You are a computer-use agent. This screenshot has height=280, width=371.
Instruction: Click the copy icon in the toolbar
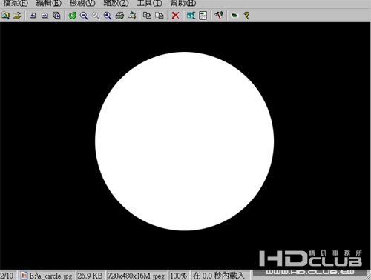click(147, 16)
